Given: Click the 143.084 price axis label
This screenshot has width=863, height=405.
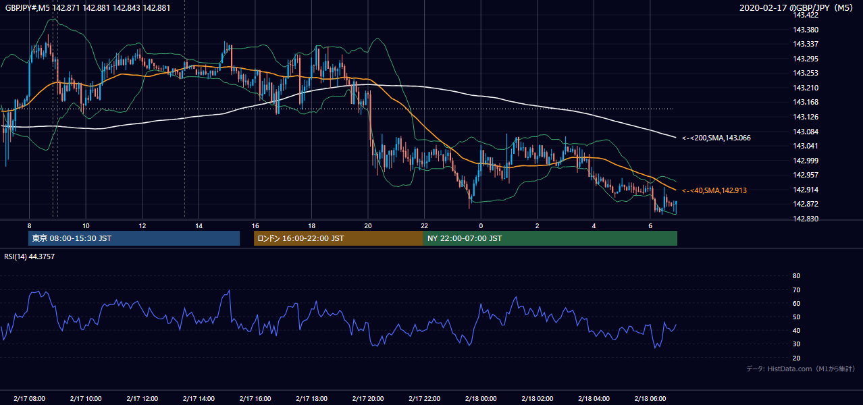Looking at the screenshot, I should point(805,132).
